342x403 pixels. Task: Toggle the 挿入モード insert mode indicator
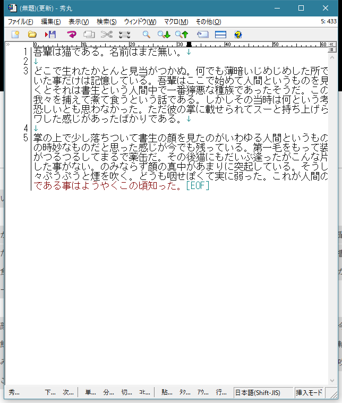point(309,392)
